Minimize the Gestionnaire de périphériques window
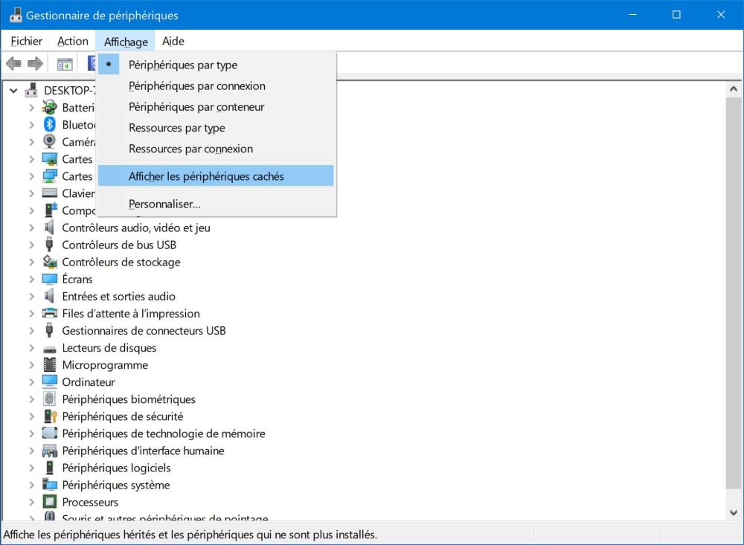 (632, 15)
